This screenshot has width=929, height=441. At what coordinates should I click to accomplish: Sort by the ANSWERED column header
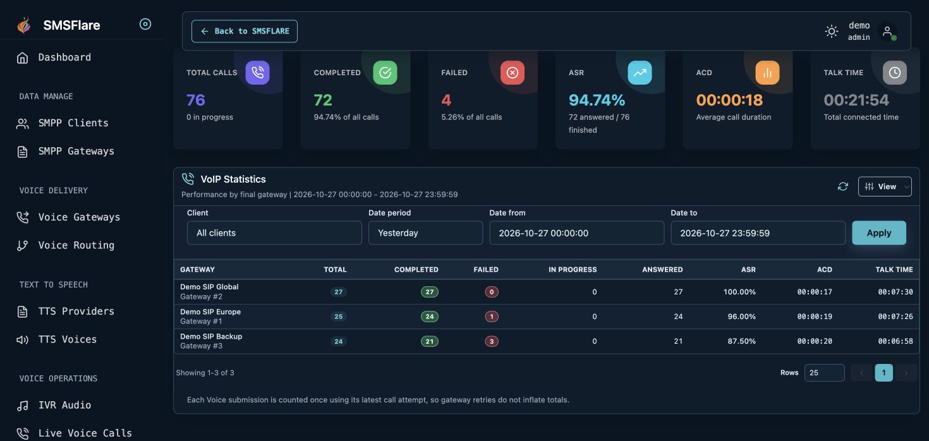(662, 269)
